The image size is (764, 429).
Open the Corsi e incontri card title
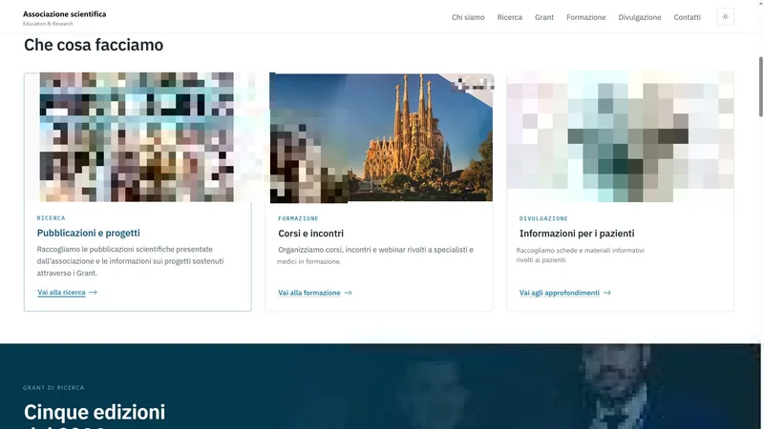(311, 234)
